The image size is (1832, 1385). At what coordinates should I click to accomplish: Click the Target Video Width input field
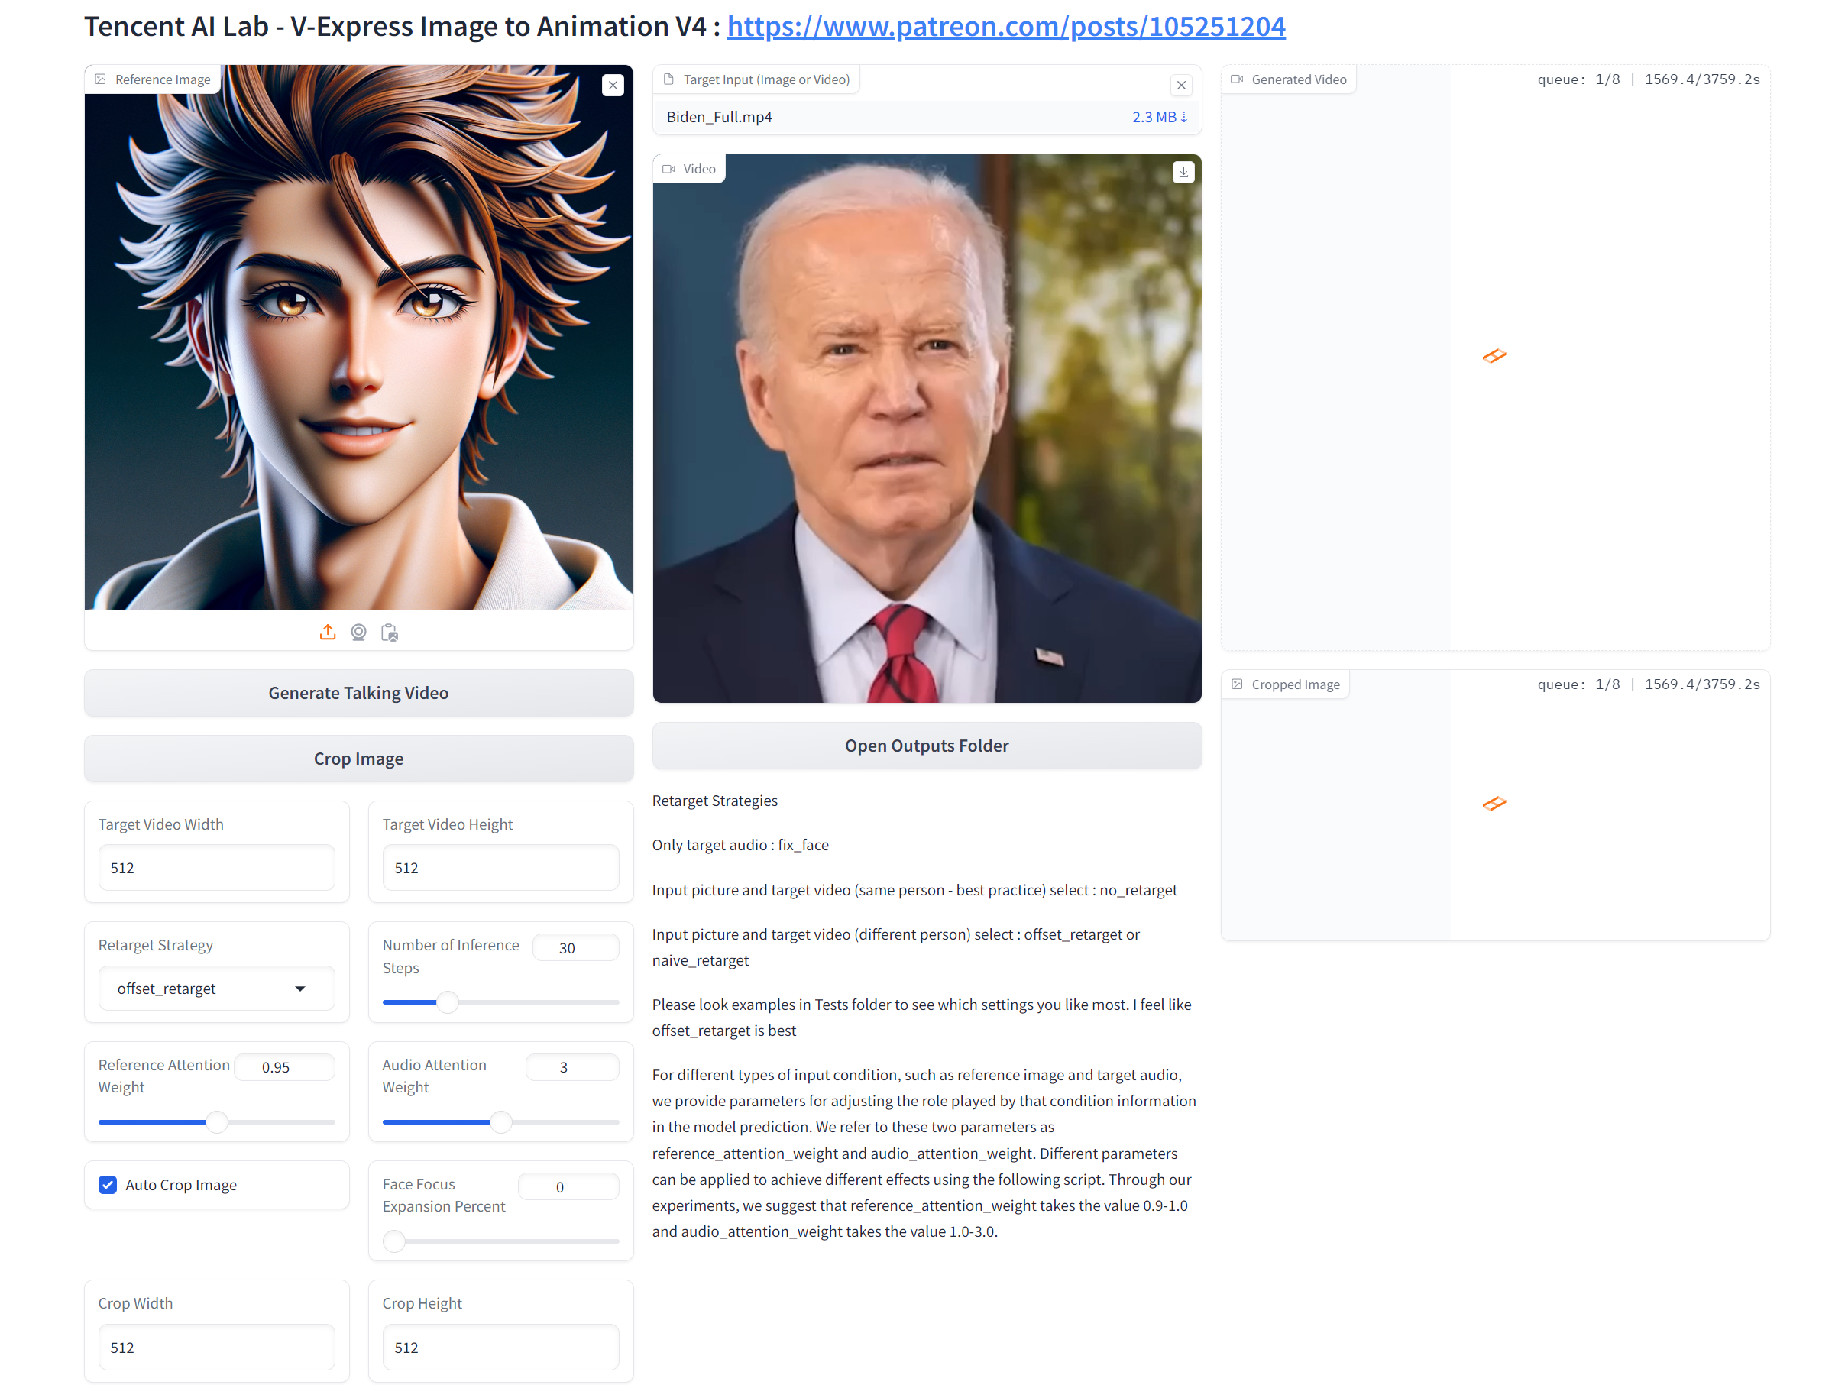click(216, 867)
